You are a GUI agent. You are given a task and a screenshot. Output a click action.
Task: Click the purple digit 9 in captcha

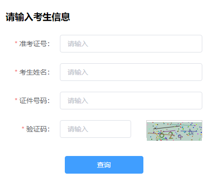click(180, 137)
